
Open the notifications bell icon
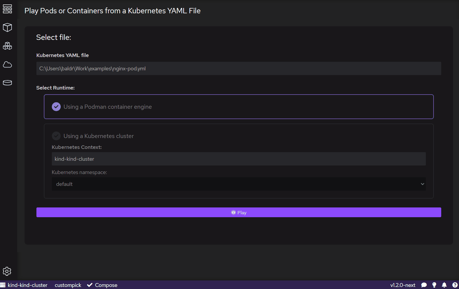[444, 285]
